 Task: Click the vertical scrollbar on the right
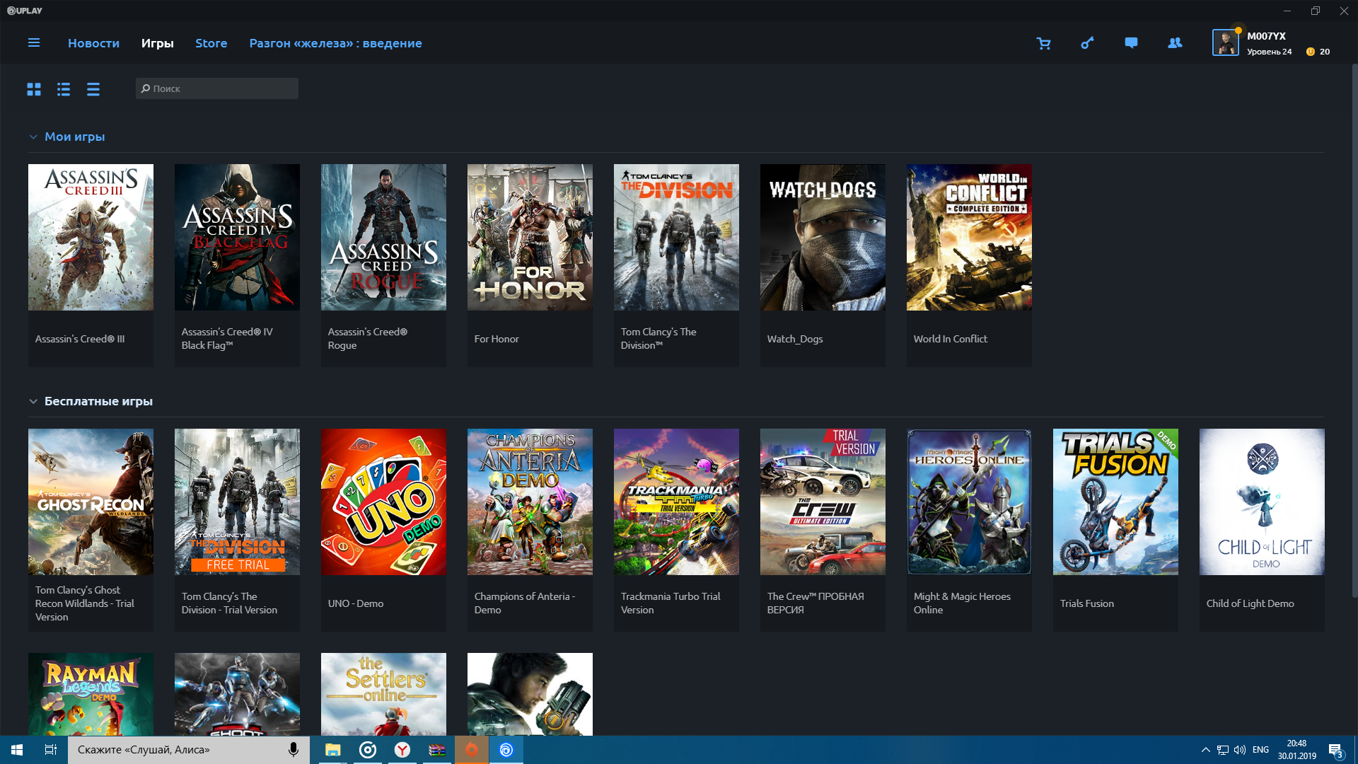pos(1354,331)
